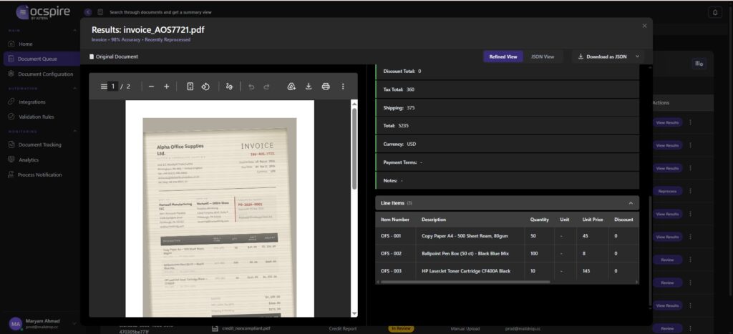Viewport: 733px width, 334px height.
Task: Collapse the Main sidebar section
Action: pyautogui.click(x=74, y=30)
